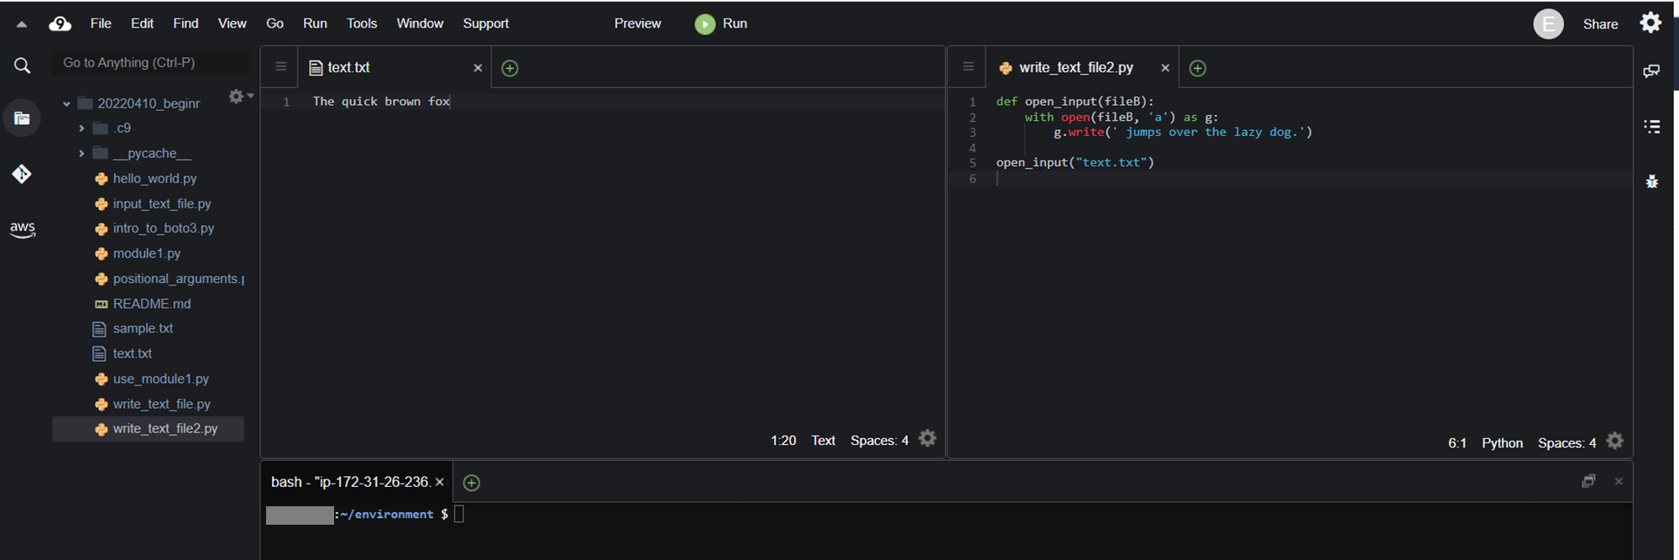
Task: Click the Text syntax mode in status bar
Action: click(x=823, y=440)
